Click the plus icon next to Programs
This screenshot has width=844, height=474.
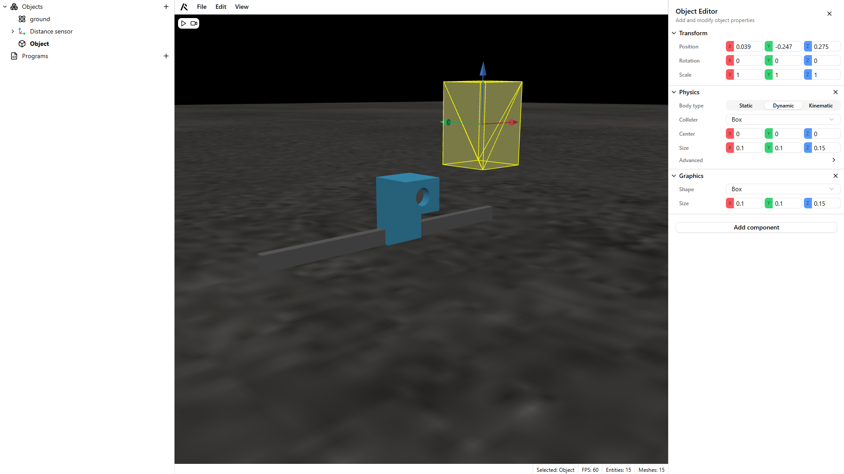(x=166, y=56)
